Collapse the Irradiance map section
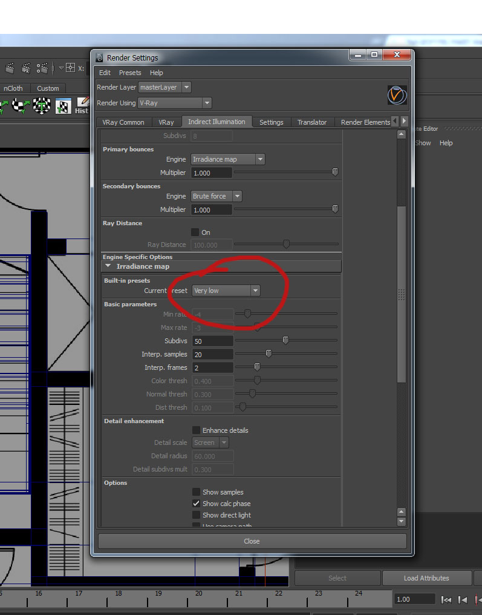Viewport: 482px width, 615px height. (108, 266)
